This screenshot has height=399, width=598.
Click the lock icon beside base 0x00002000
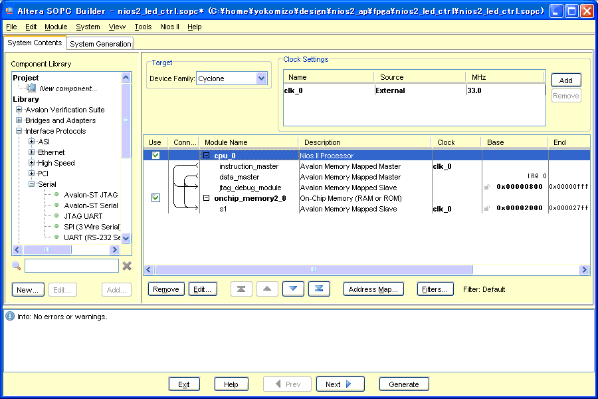click(x=487, y=208)
